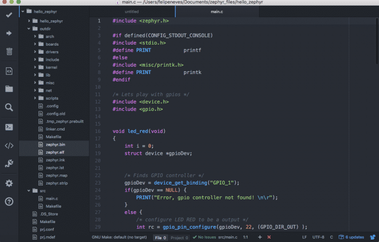Switch to the main.c tab
Screen dimensions: 379x242
point(217,11)
